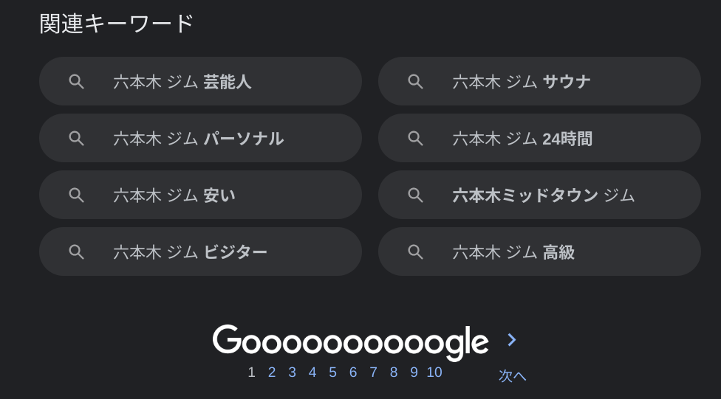Click search icon beside 六本木 ジム 24時間
Viewport: 721px width, 399px height.
click(415, 138)
